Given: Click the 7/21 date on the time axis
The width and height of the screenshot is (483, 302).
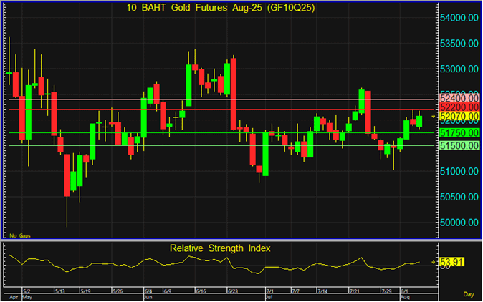Looking at the screenshot, I should (353, 291).
